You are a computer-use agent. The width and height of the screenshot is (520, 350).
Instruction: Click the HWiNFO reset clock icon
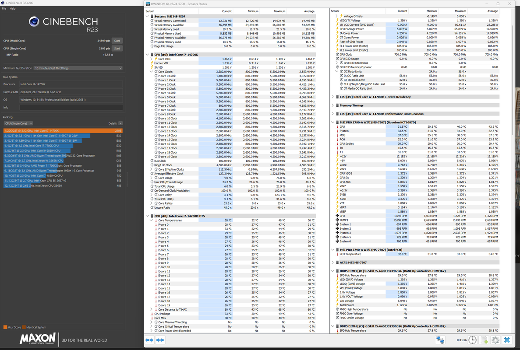pos(473,340)
